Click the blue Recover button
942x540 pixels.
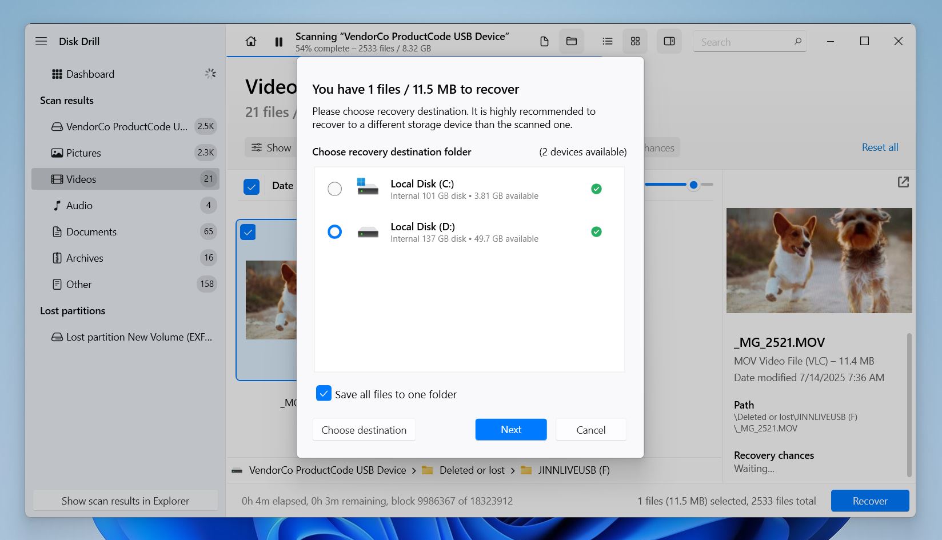(x=870, y=501)
